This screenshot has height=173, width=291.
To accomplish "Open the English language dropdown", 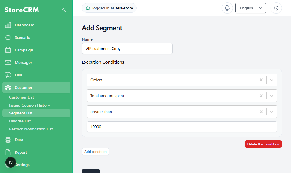I will [x=251, y=8].
